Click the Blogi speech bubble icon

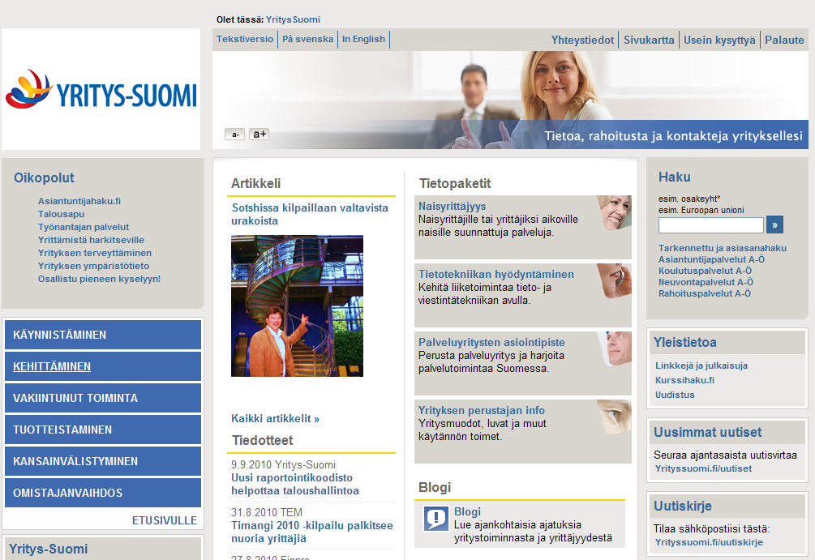435,519
